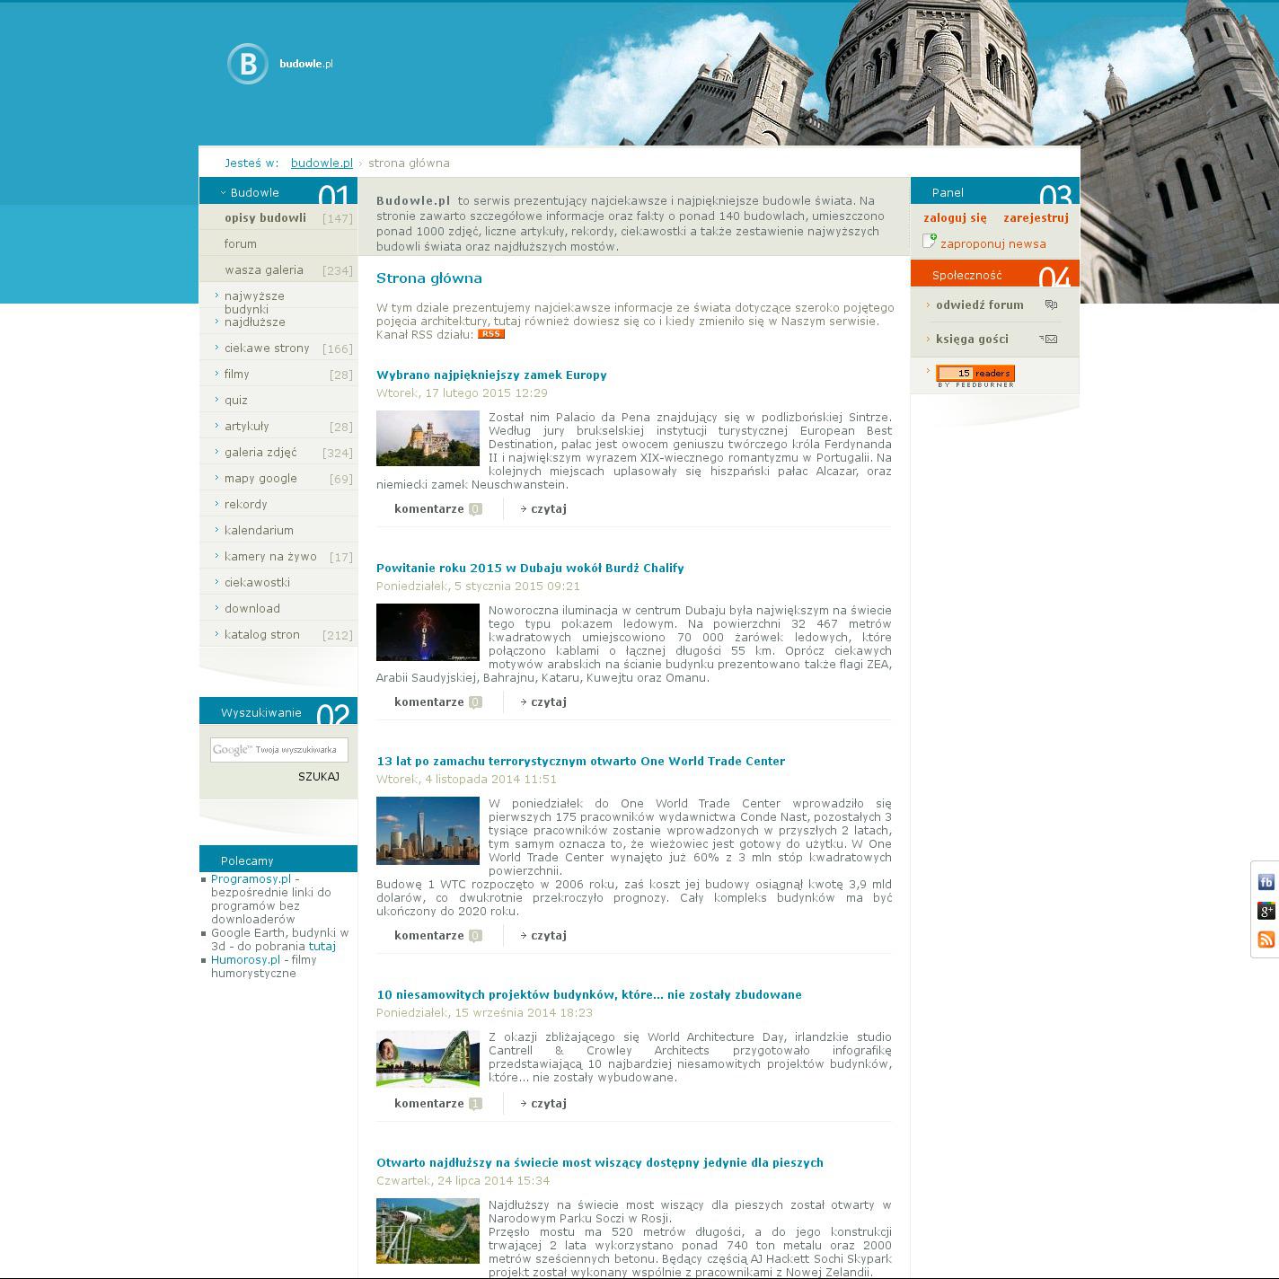Click the FeedBurner 15 readers badge

pyautogui.click(x=975, y=375)
